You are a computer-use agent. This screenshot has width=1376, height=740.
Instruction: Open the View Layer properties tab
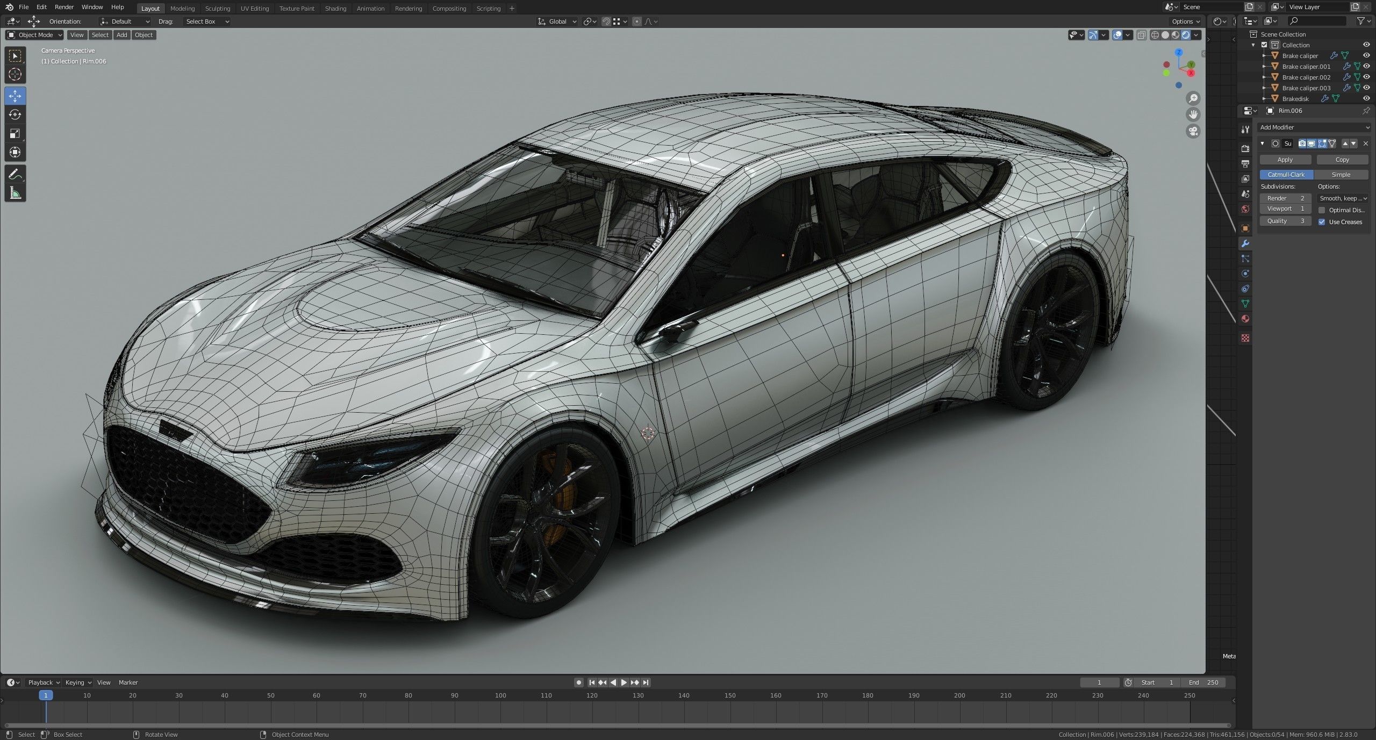coord(1245,178)
